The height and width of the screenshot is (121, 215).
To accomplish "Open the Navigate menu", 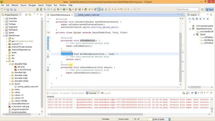I will coord(32,5).
